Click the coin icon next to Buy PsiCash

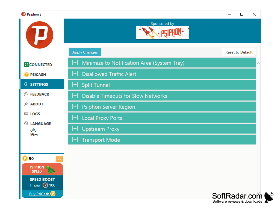tap(53, 194)
